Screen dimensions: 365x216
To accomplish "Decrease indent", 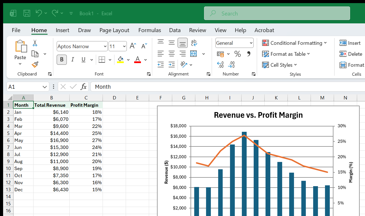I will coord(161,64).
